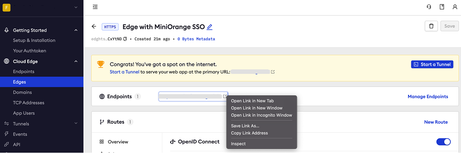Open the account switcher dropdown

point(76,7)
